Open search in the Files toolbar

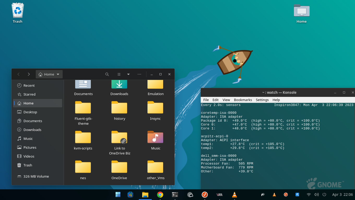click(x=107, y=74)
